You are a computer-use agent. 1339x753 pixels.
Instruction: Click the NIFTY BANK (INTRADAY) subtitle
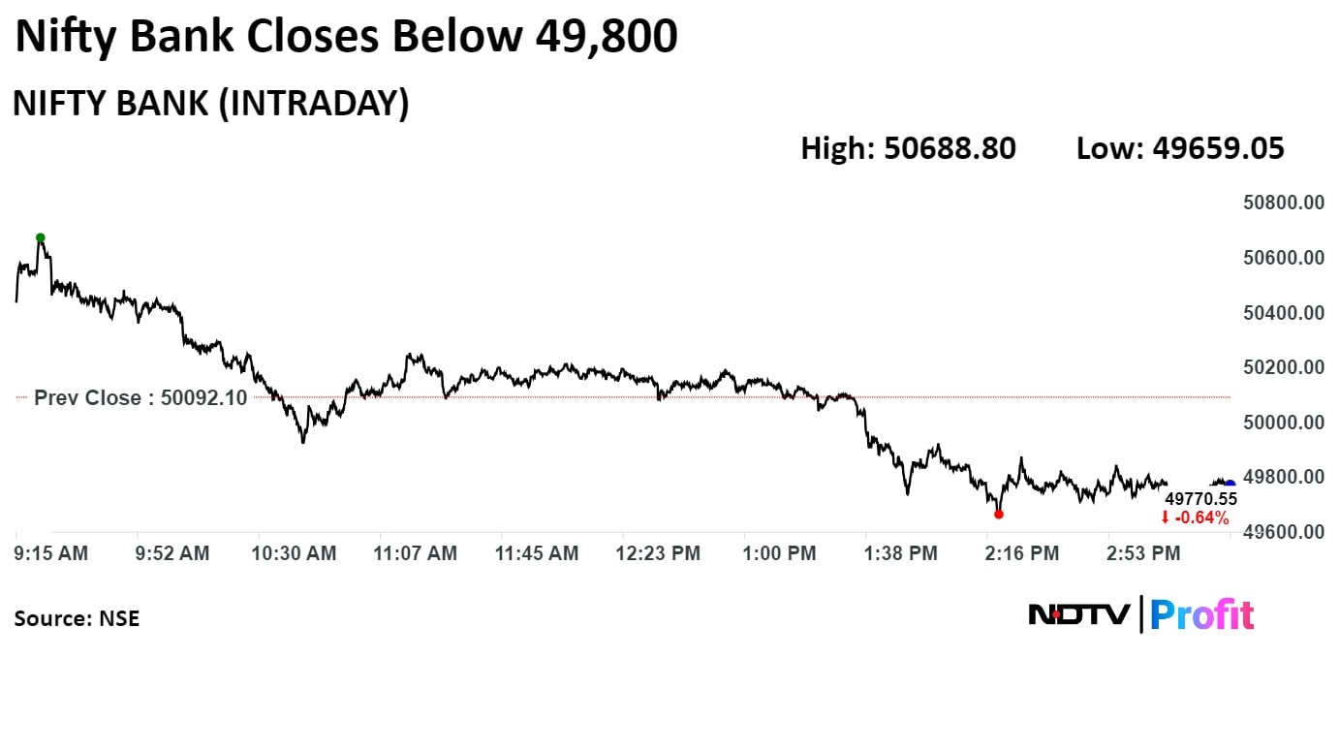click(x=210, y=103)
